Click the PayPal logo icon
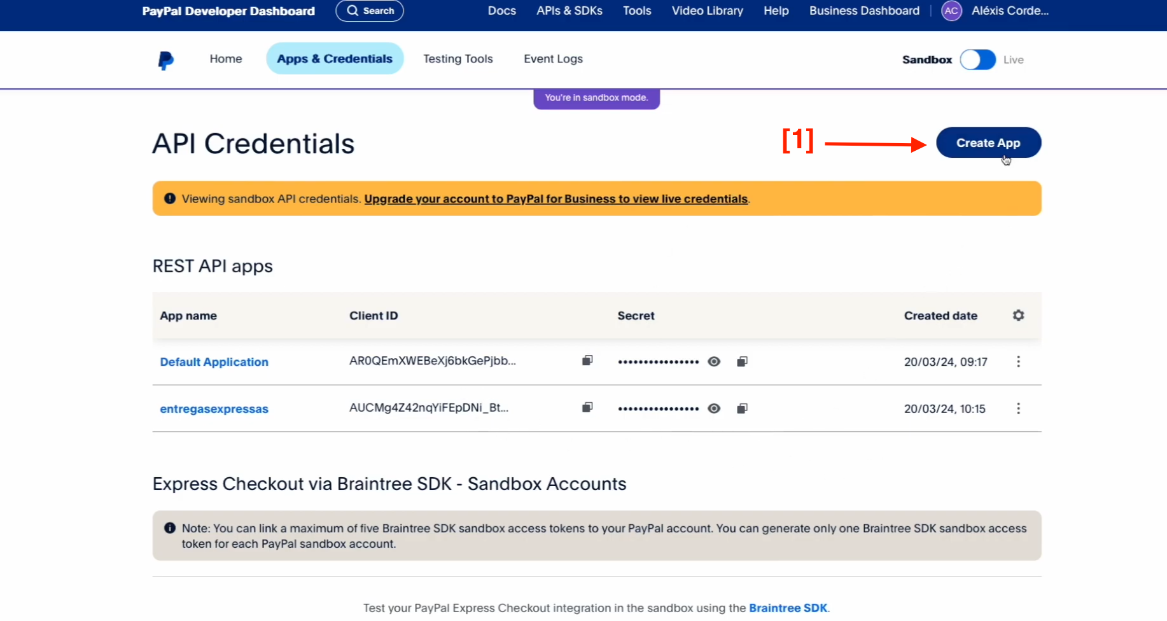Image resolution: width=1167 pixels, height=621 pixels. [x=165, y=60]
